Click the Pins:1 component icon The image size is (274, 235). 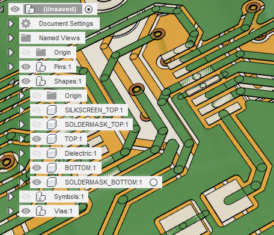[x=41, y=67]
